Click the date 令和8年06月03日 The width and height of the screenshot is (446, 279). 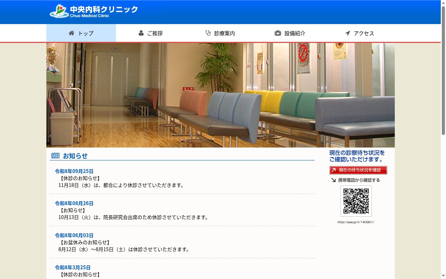[74, 235]
